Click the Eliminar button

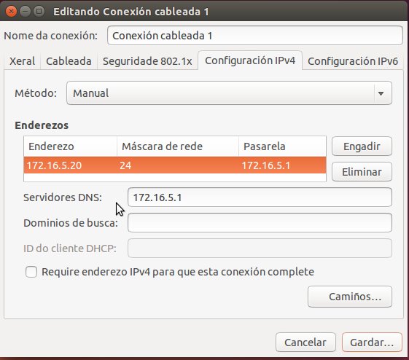click(362, 172)
